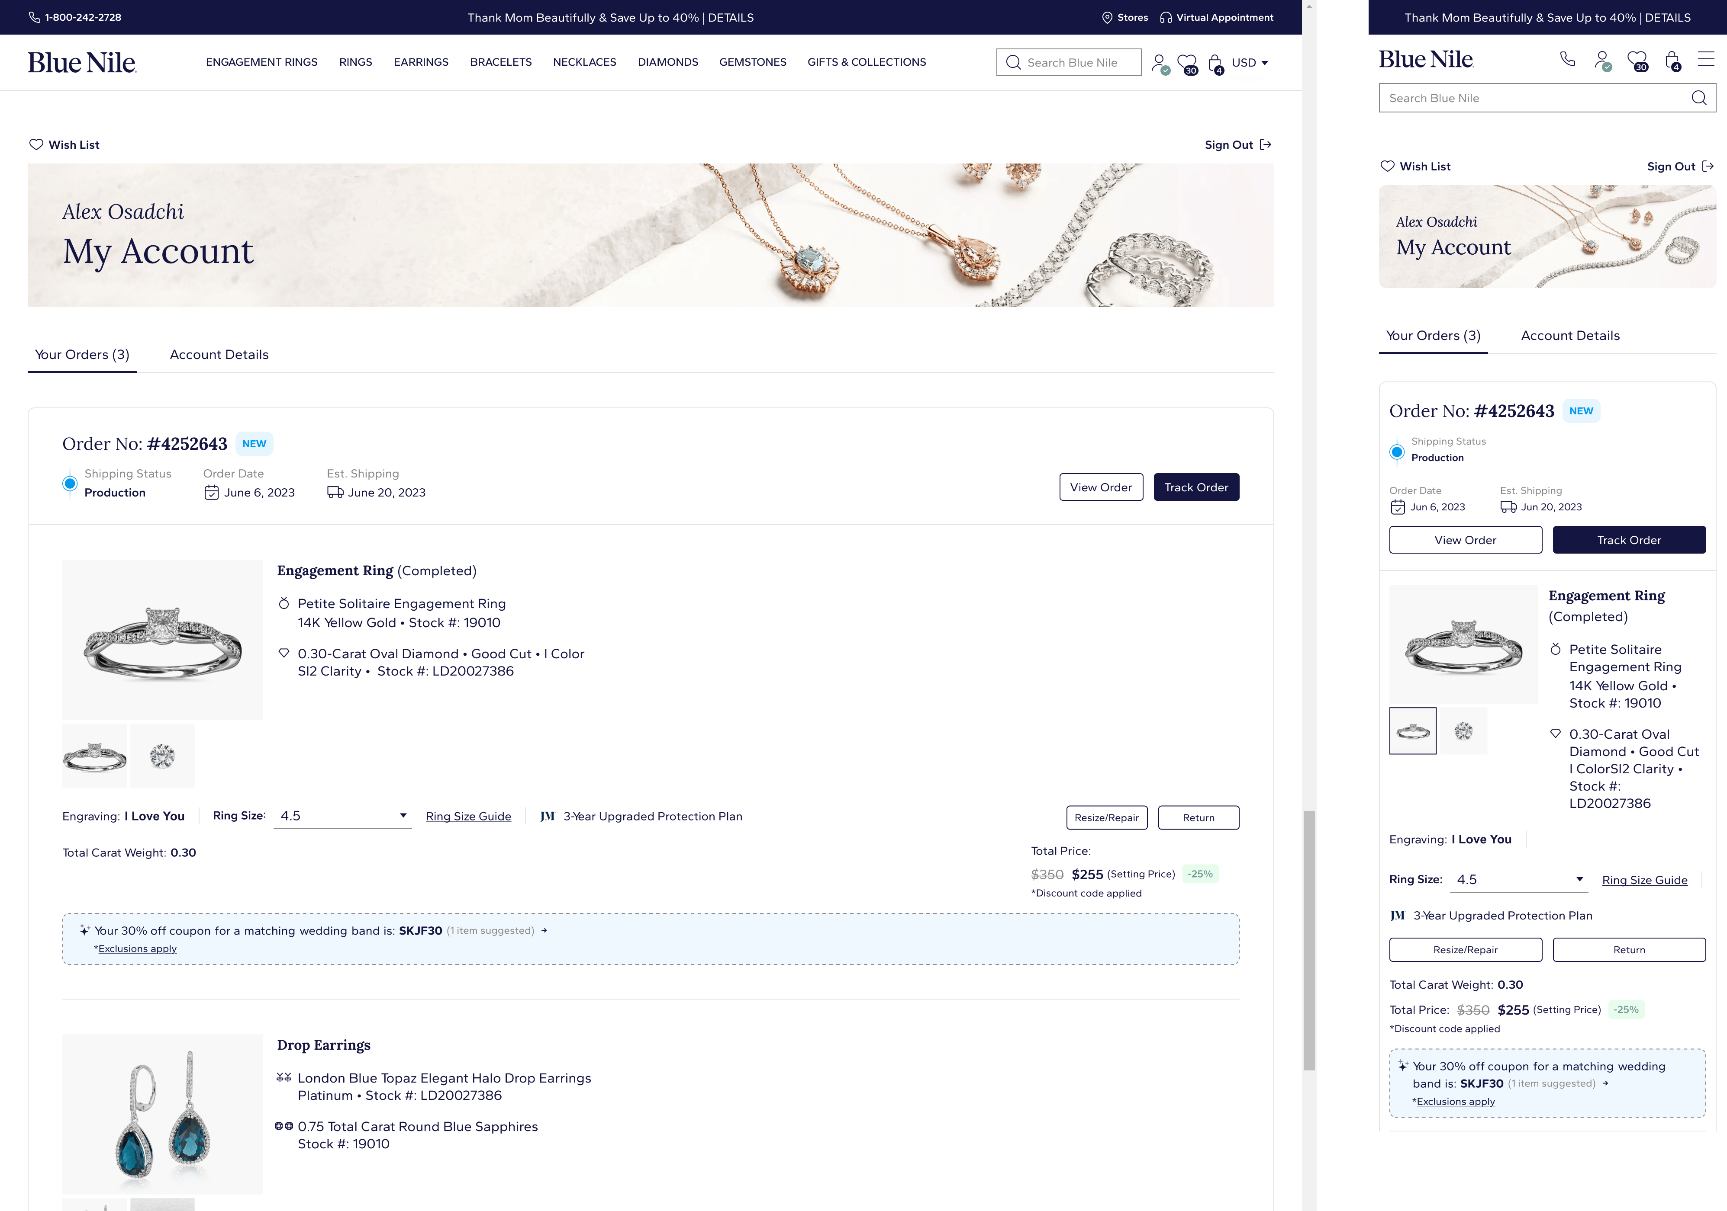1727x1211 pixels.
Task: Open shopping bag icon with 4 badge in desktop header
Action: point(1215,64)
